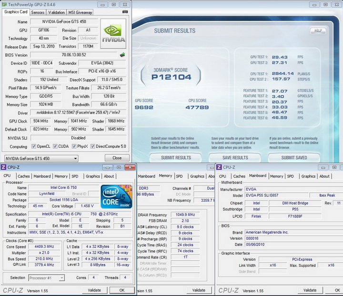
Task: Click SAVE RESULTS button in 3DMark
Action: [x=235, y=158]
